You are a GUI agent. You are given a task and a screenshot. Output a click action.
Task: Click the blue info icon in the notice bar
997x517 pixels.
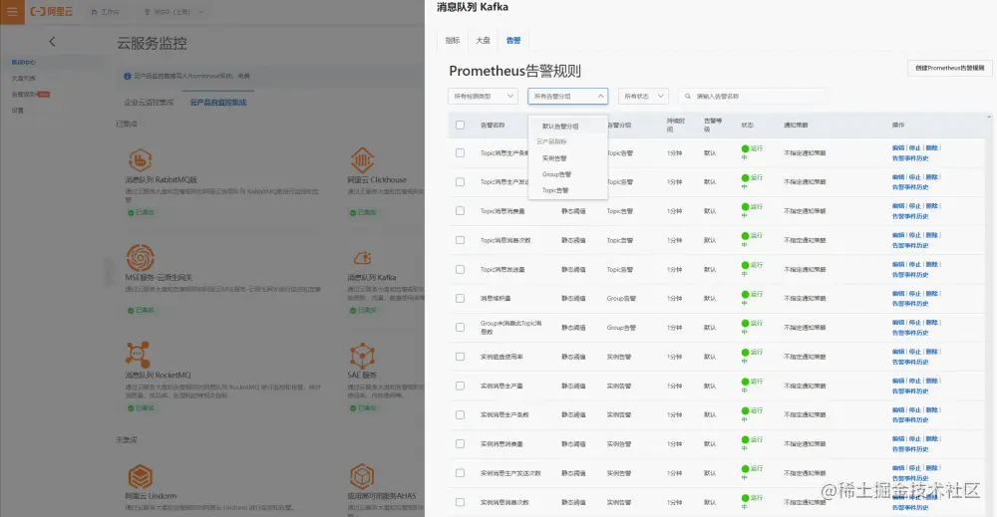point(128,76)
